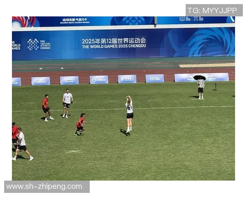
Task: Click the running white-shirt player at the left edge
Action: (x=23, y=144)
